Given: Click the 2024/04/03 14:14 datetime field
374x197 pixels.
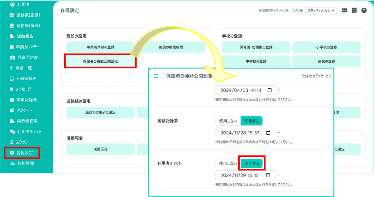Looking at the screenshot, I should [246, 90].
